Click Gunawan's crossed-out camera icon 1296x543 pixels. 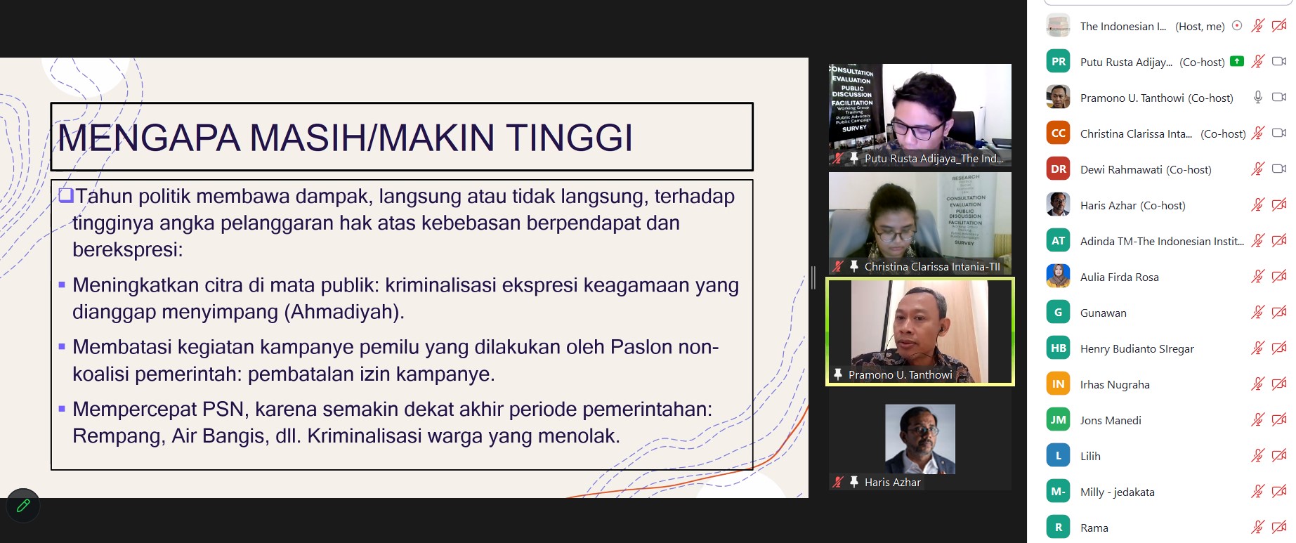pos(1279,312)
